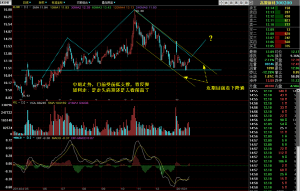Toggle the side panel collapse icon beside stock name

point(251,3)
